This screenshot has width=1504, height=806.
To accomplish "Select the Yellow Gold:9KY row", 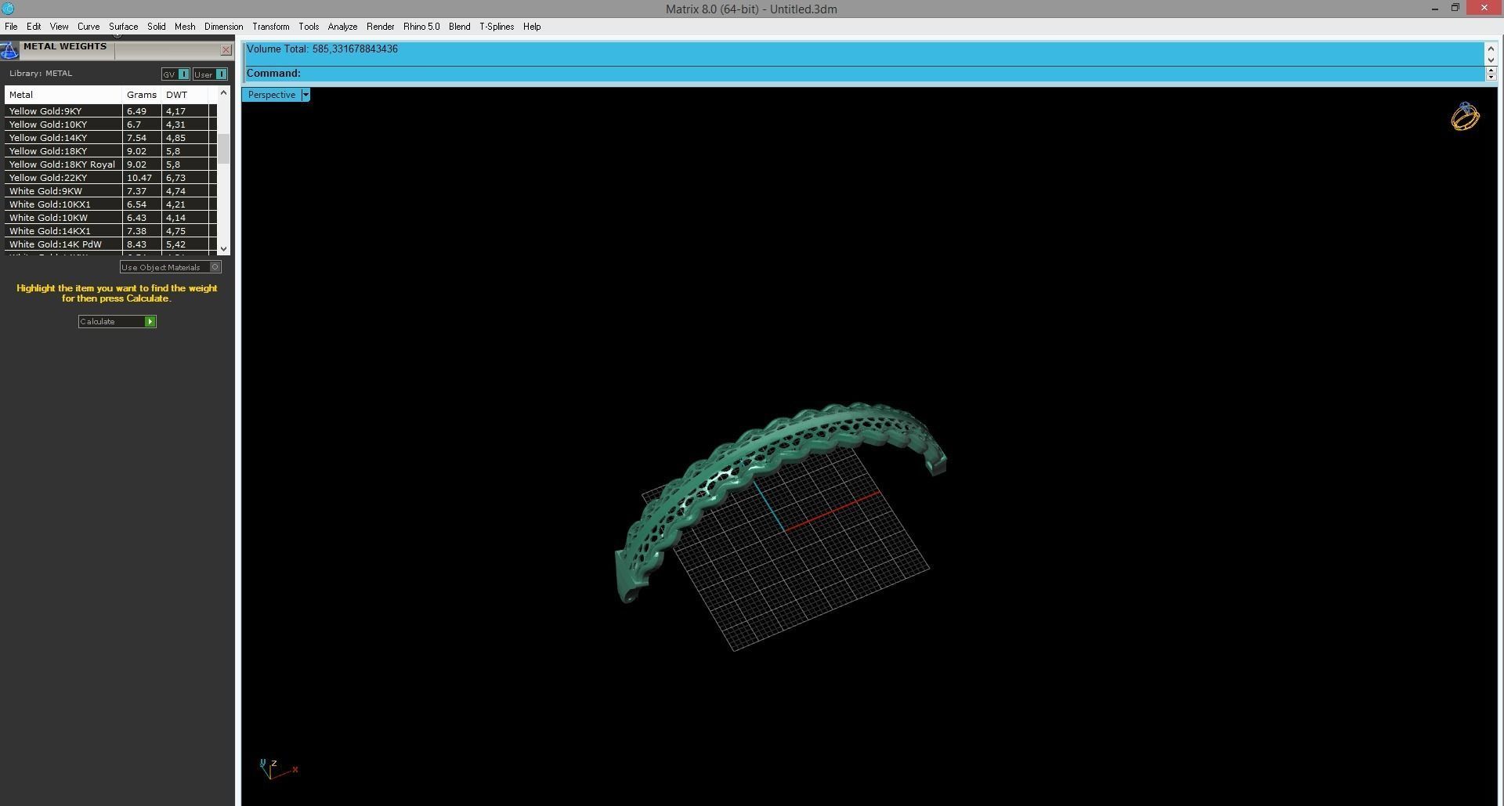I will (x=110, y=111).
